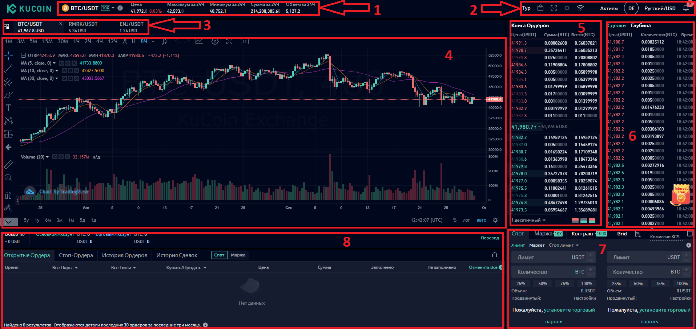Hide the Volume (20) indicator
696x329 pixels.
coord(55,157)
